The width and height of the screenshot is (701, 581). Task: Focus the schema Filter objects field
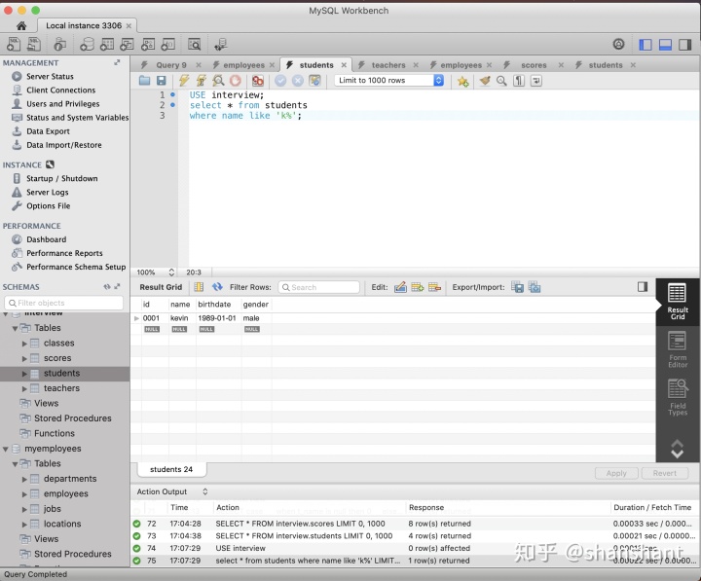pyautogui.click(x=63, y=303)
